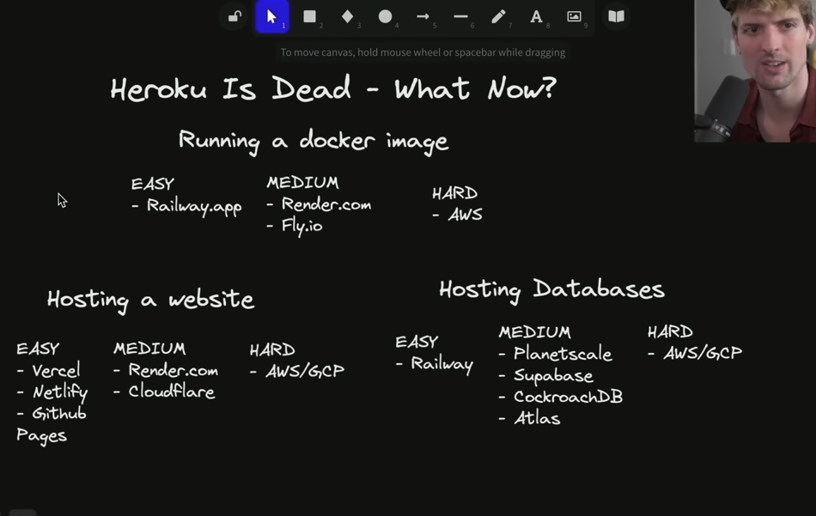
Task: Select '- AWS/GCP' under databases HARD
Action: tap(695, 353)
